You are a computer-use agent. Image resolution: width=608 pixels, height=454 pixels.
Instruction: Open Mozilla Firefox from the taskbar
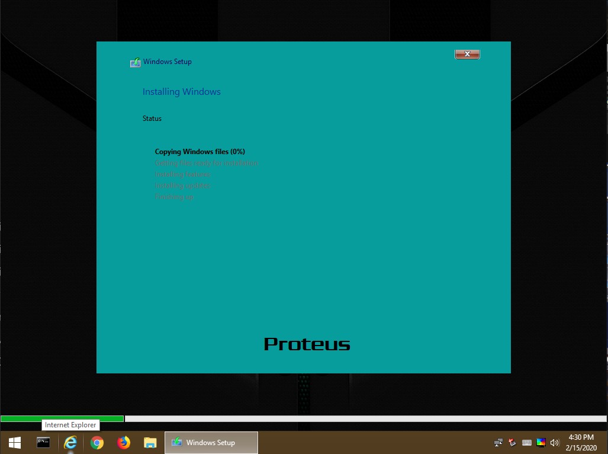click(123, 443)
